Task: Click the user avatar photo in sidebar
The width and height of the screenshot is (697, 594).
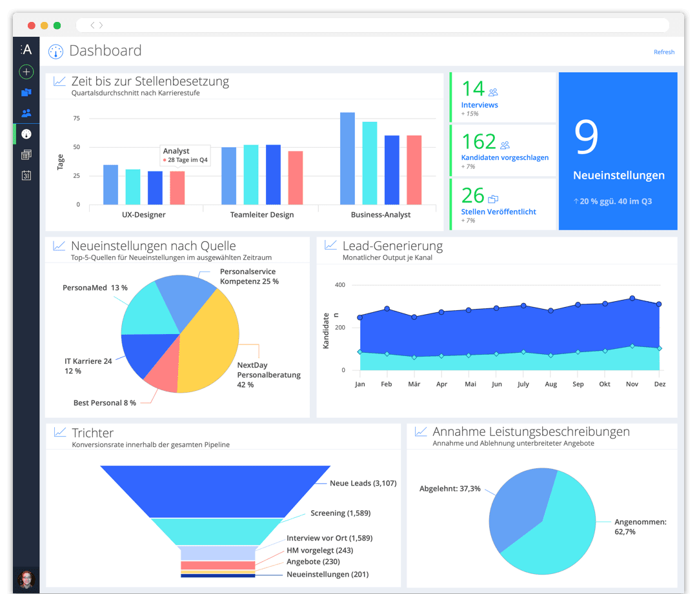Action: click(x=26, y=580)
